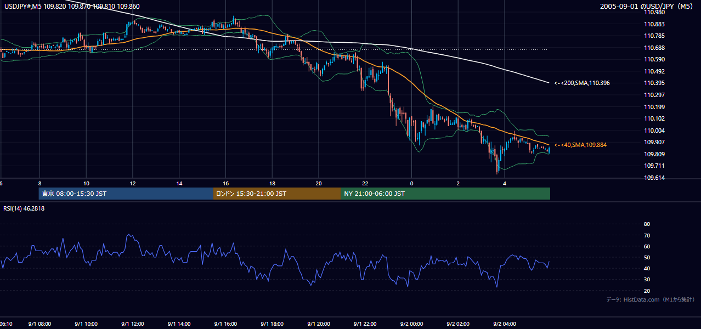The height and width of the screenshot is (329, 701).
Task: Click hour tick 14 under the price chart
Action: tap(179, 184)
